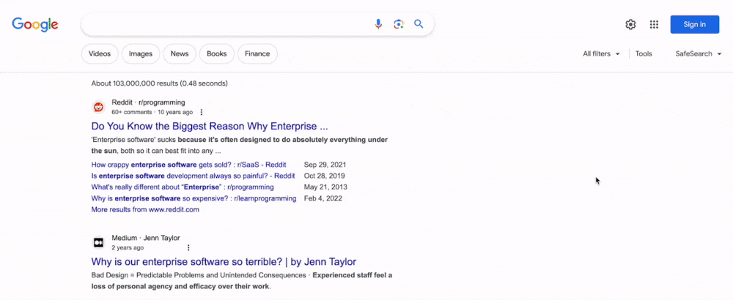Select the Images filter tab
Viewport: 733px width, 300px height.
(141, 53)
